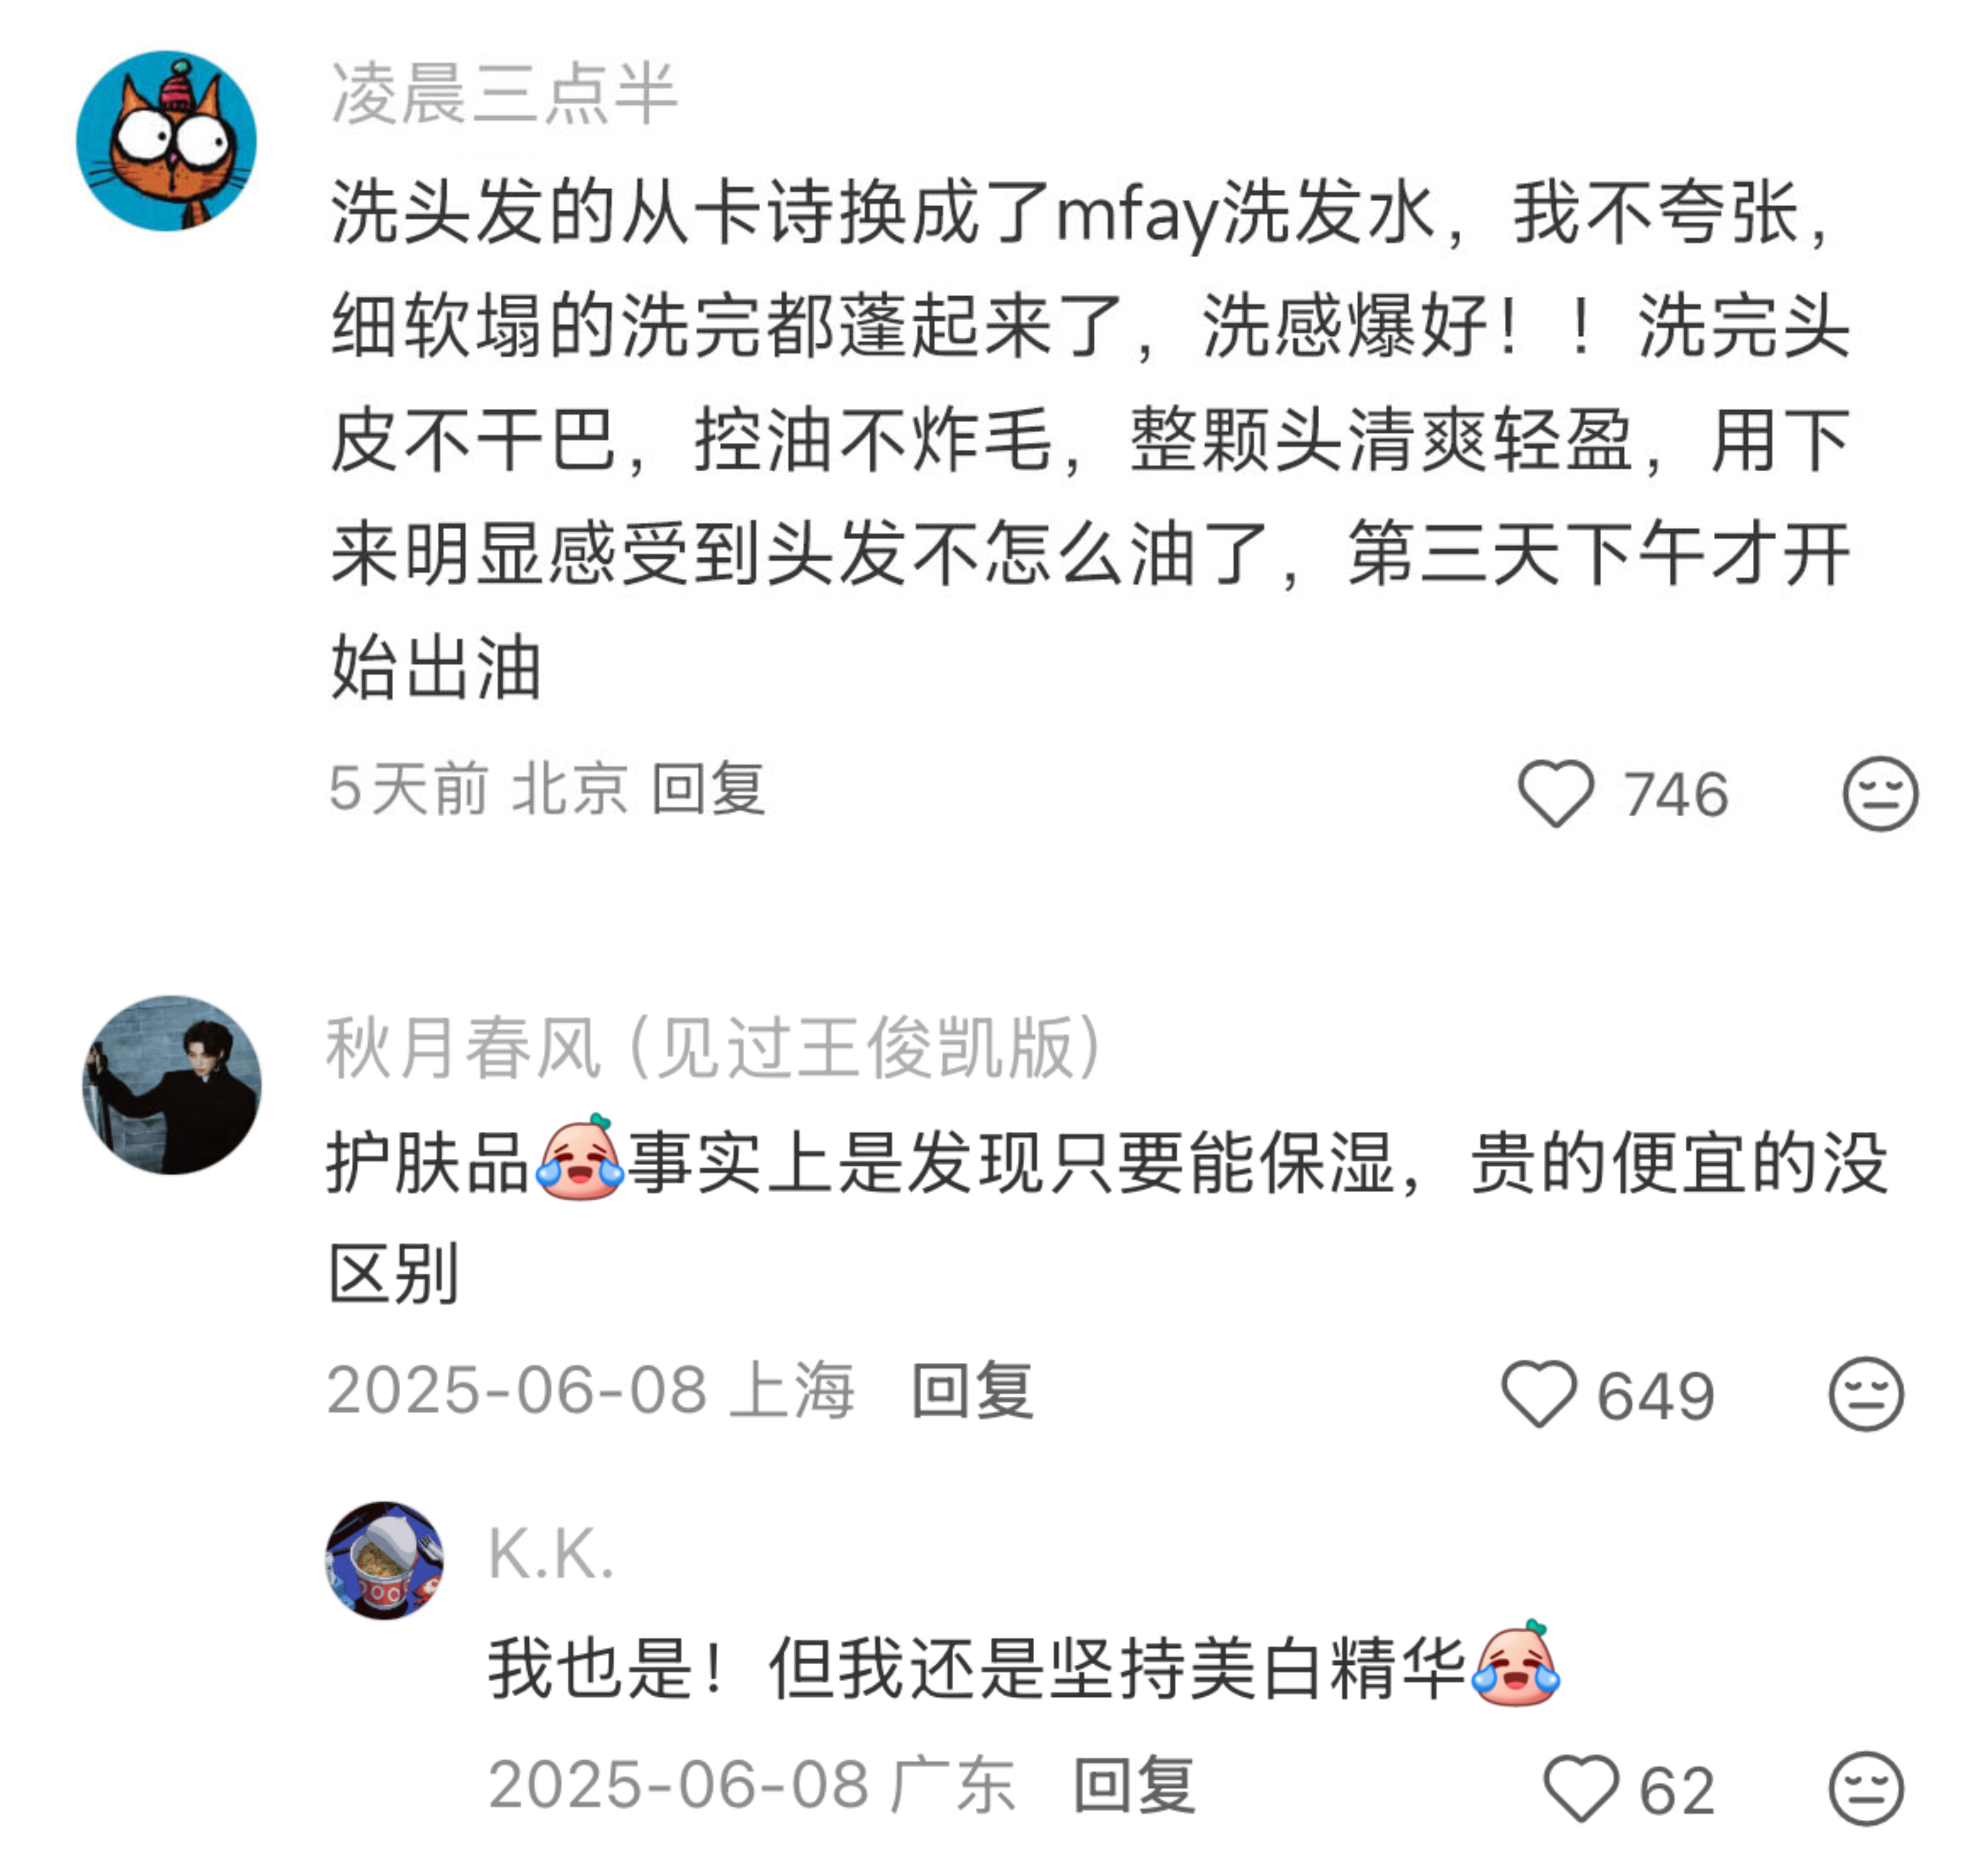1988x1854 pixels.
Task: Tap the 62 like count
Action: pos(1677,1790)
